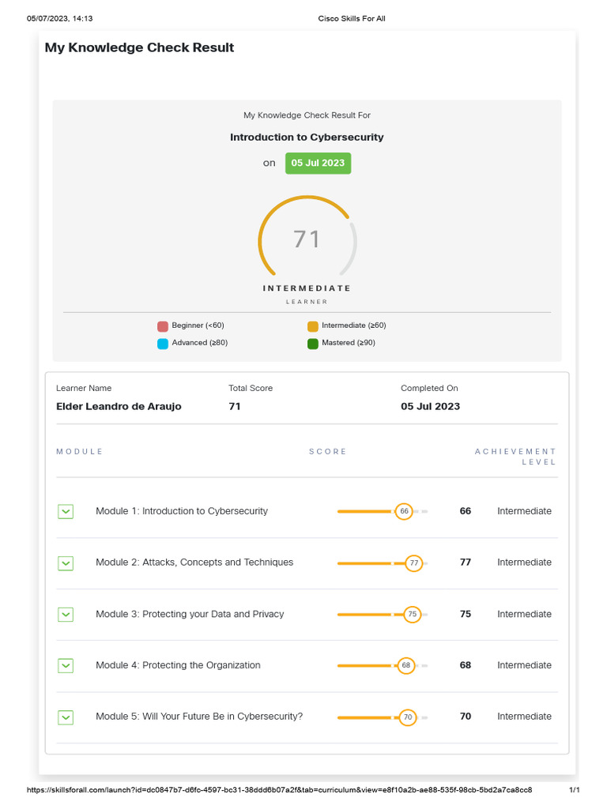This screenshot has height=809, width=607.
Task: Click the Achievement Level column header
Action: (515, 457)
